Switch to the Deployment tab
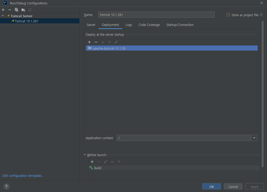This screenshot has height=192, width=267. (110, 25)
